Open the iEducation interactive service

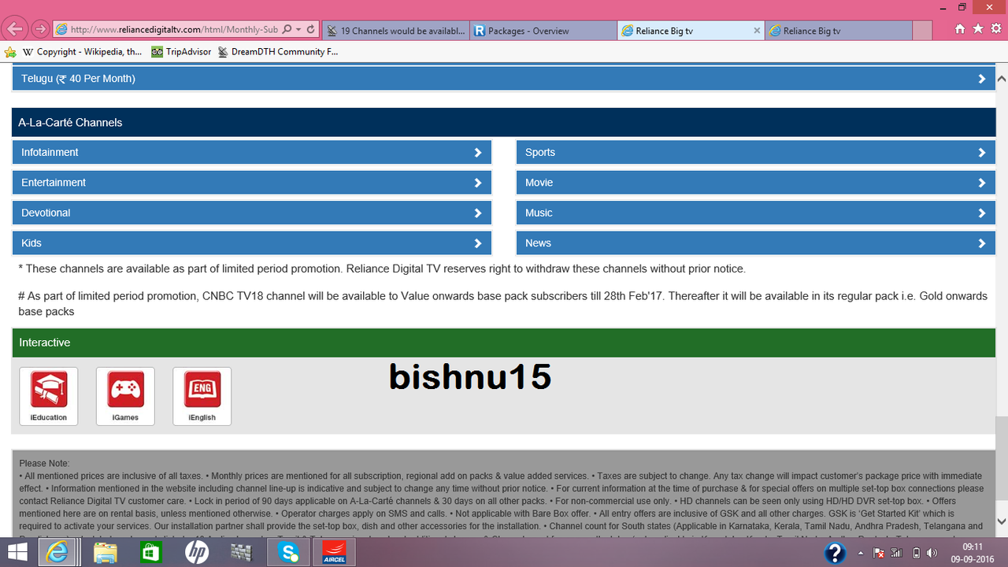[49, 396]
